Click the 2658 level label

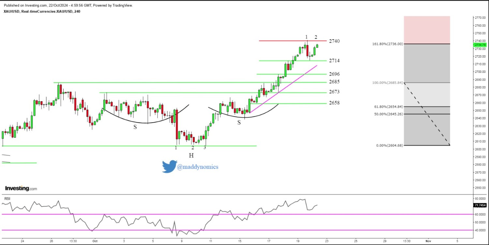(x=334, y=103)
